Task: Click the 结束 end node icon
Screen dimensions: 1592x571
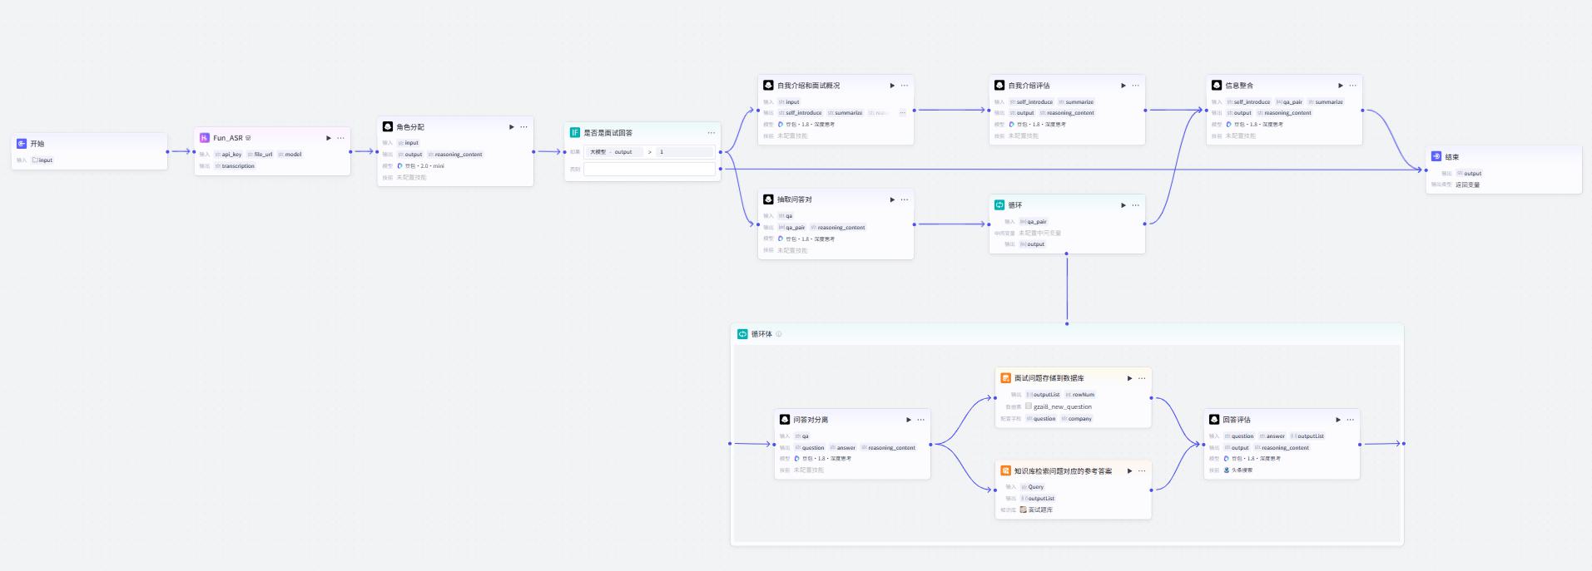Action: 1436,156
